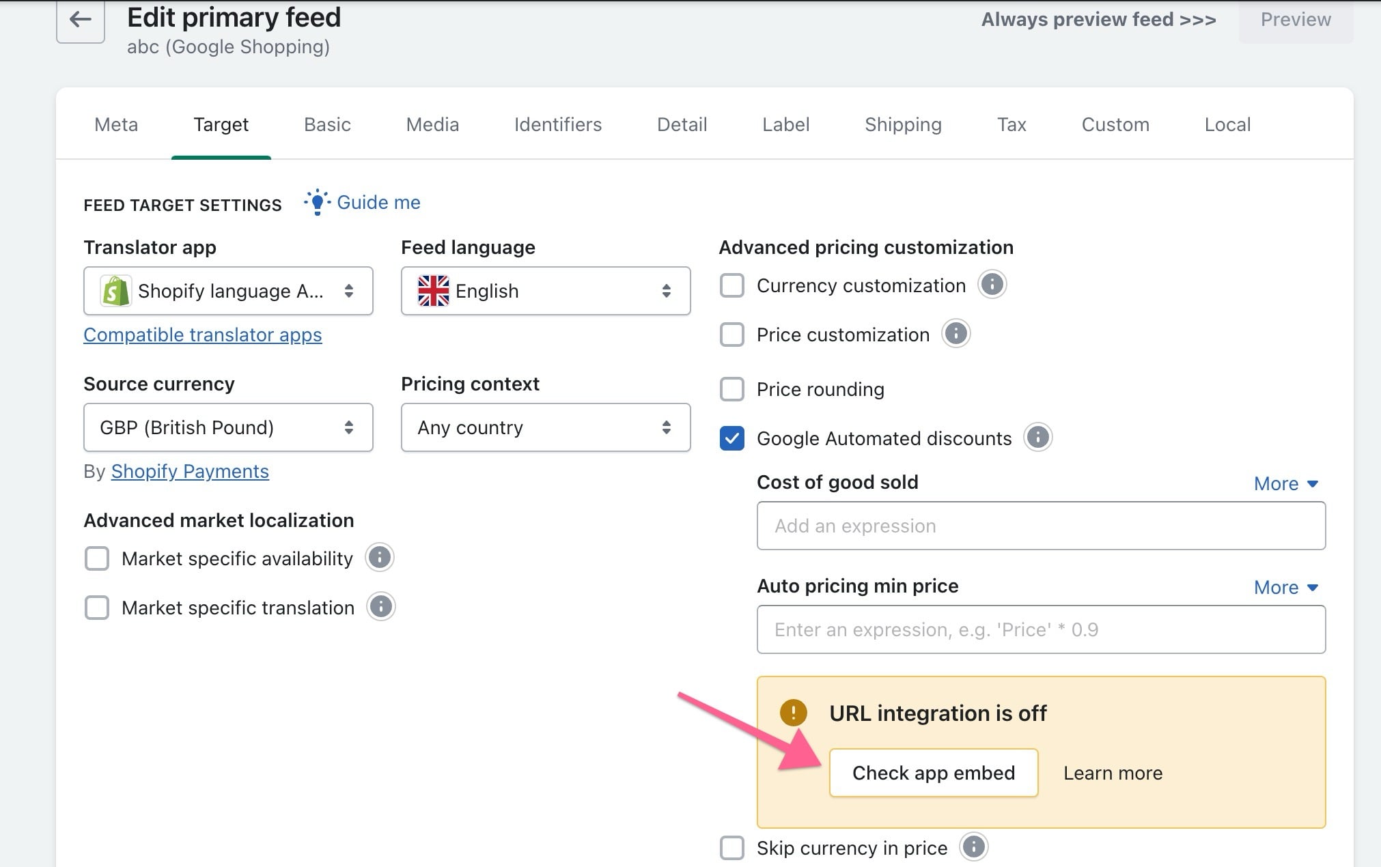Expand More for Auto pricing min price
This screenshot has width=1381, height=867.
click(1286, 587)
